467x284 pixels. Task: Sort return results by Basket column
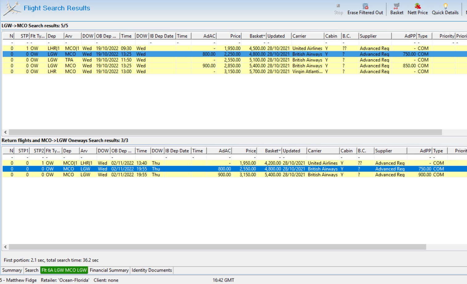pos(272,151)
